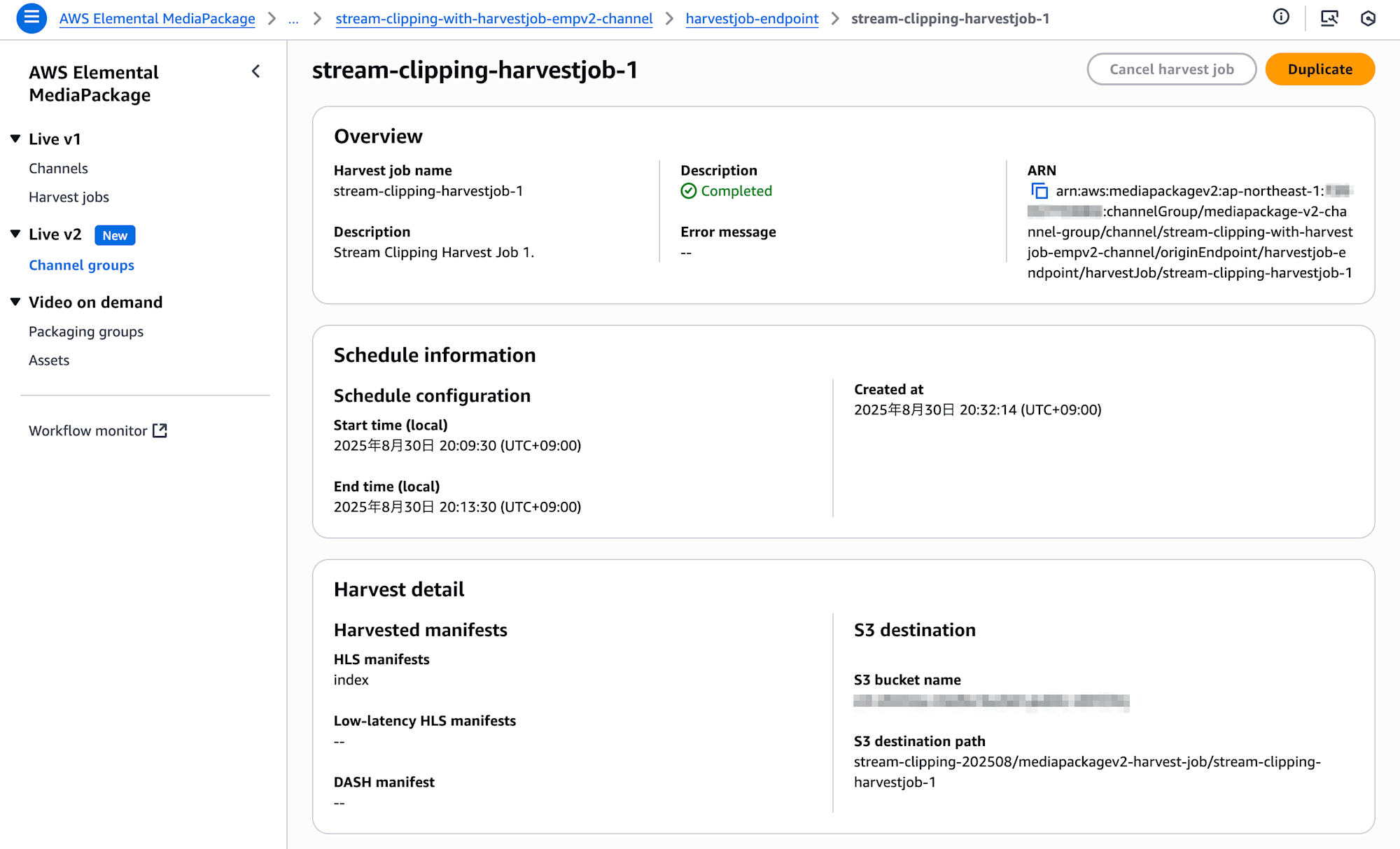1400x849 pixels.
Task: Click the Completed status check icon
Action: [x=689, y=191]
